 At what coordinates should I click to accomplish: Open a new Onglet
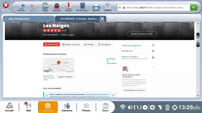(x=45, y=6)
